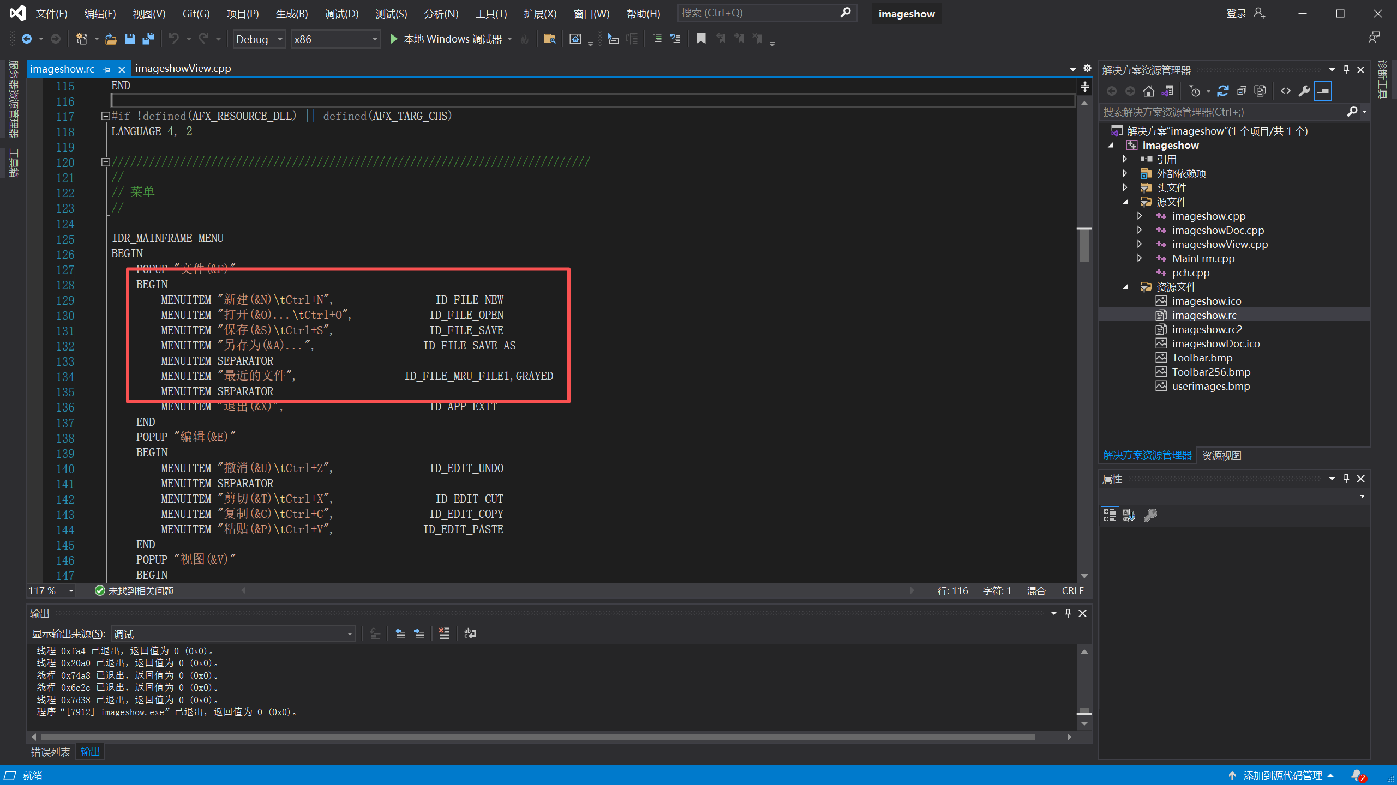Open Properties with the wrench icon
The image size is (1397, 785).
pos(1304,91)
